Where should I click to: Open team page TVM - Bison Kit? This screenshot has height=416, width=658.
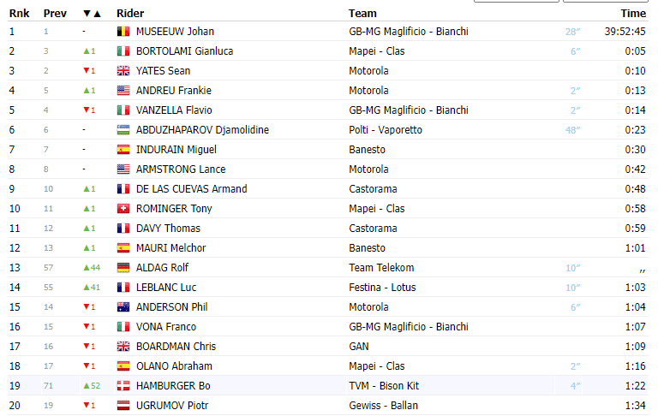(x=384, y=386)
